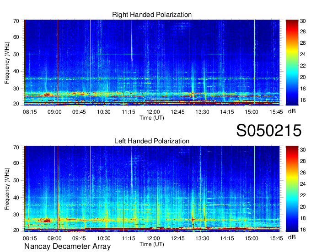Select the Right Handed Polarization spectrogram area

[x=152, y=63]
